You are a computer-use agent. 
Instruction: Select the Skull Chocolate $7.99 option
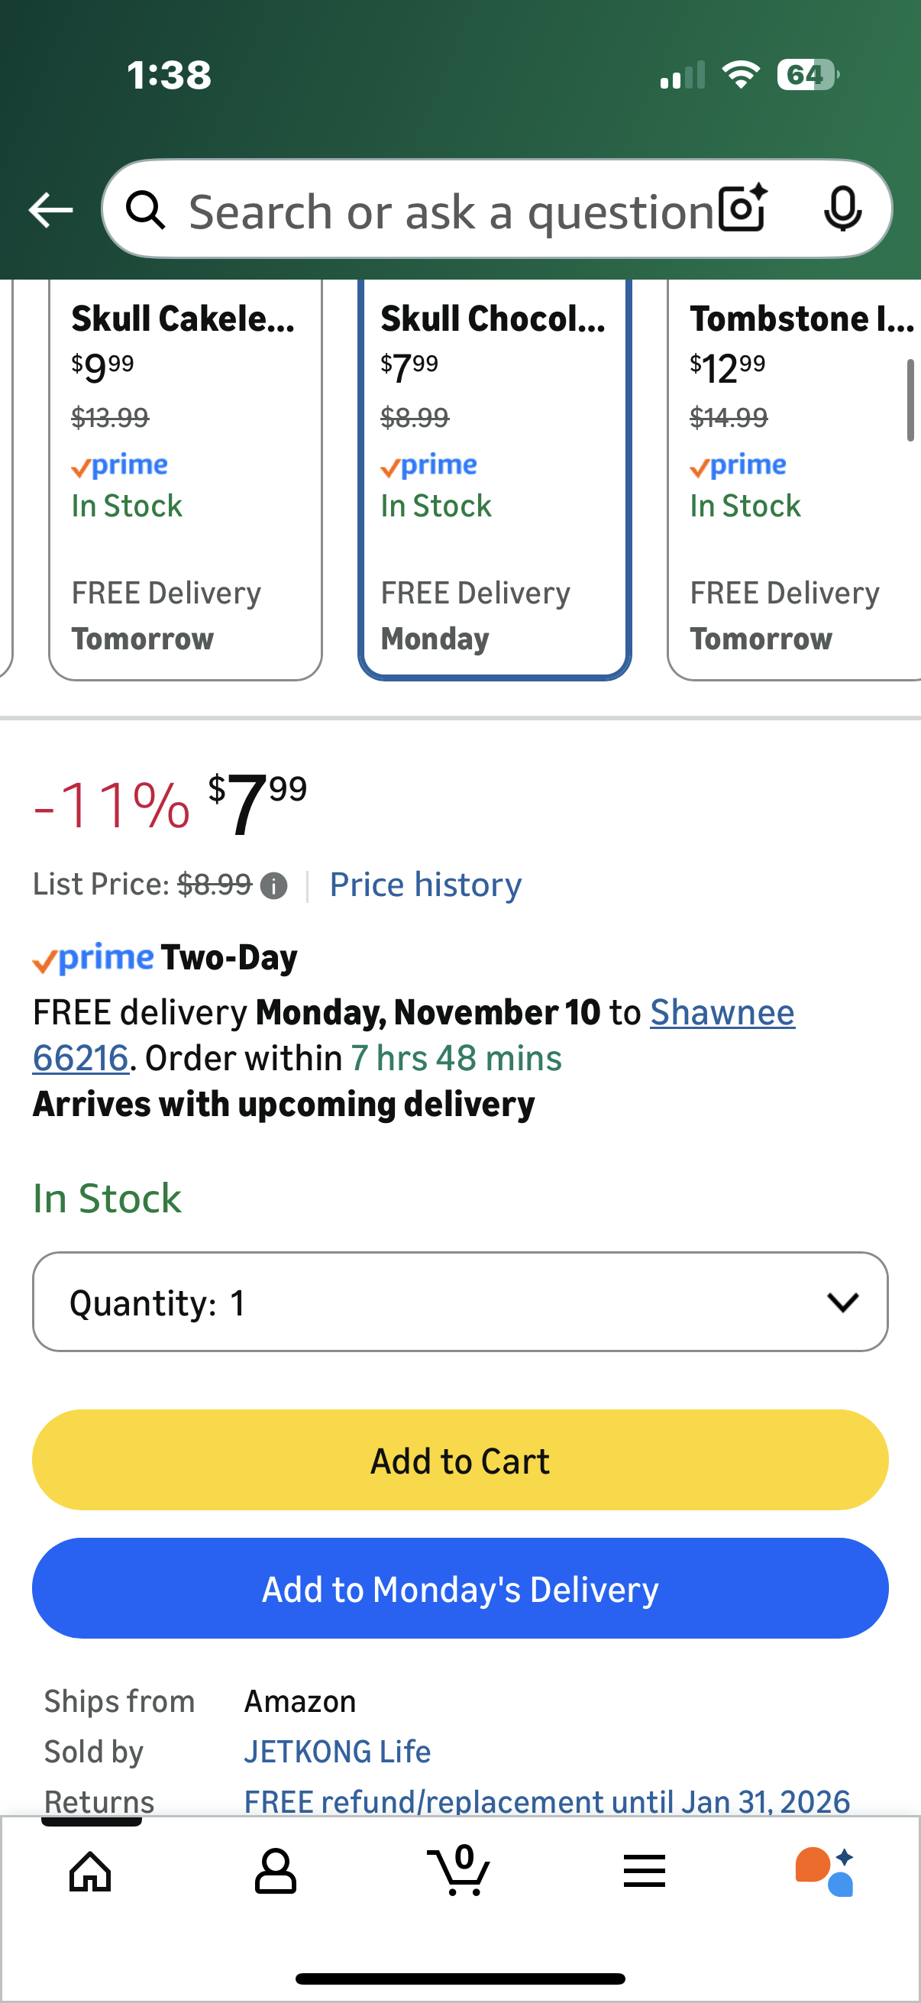[x=494, y=478]
